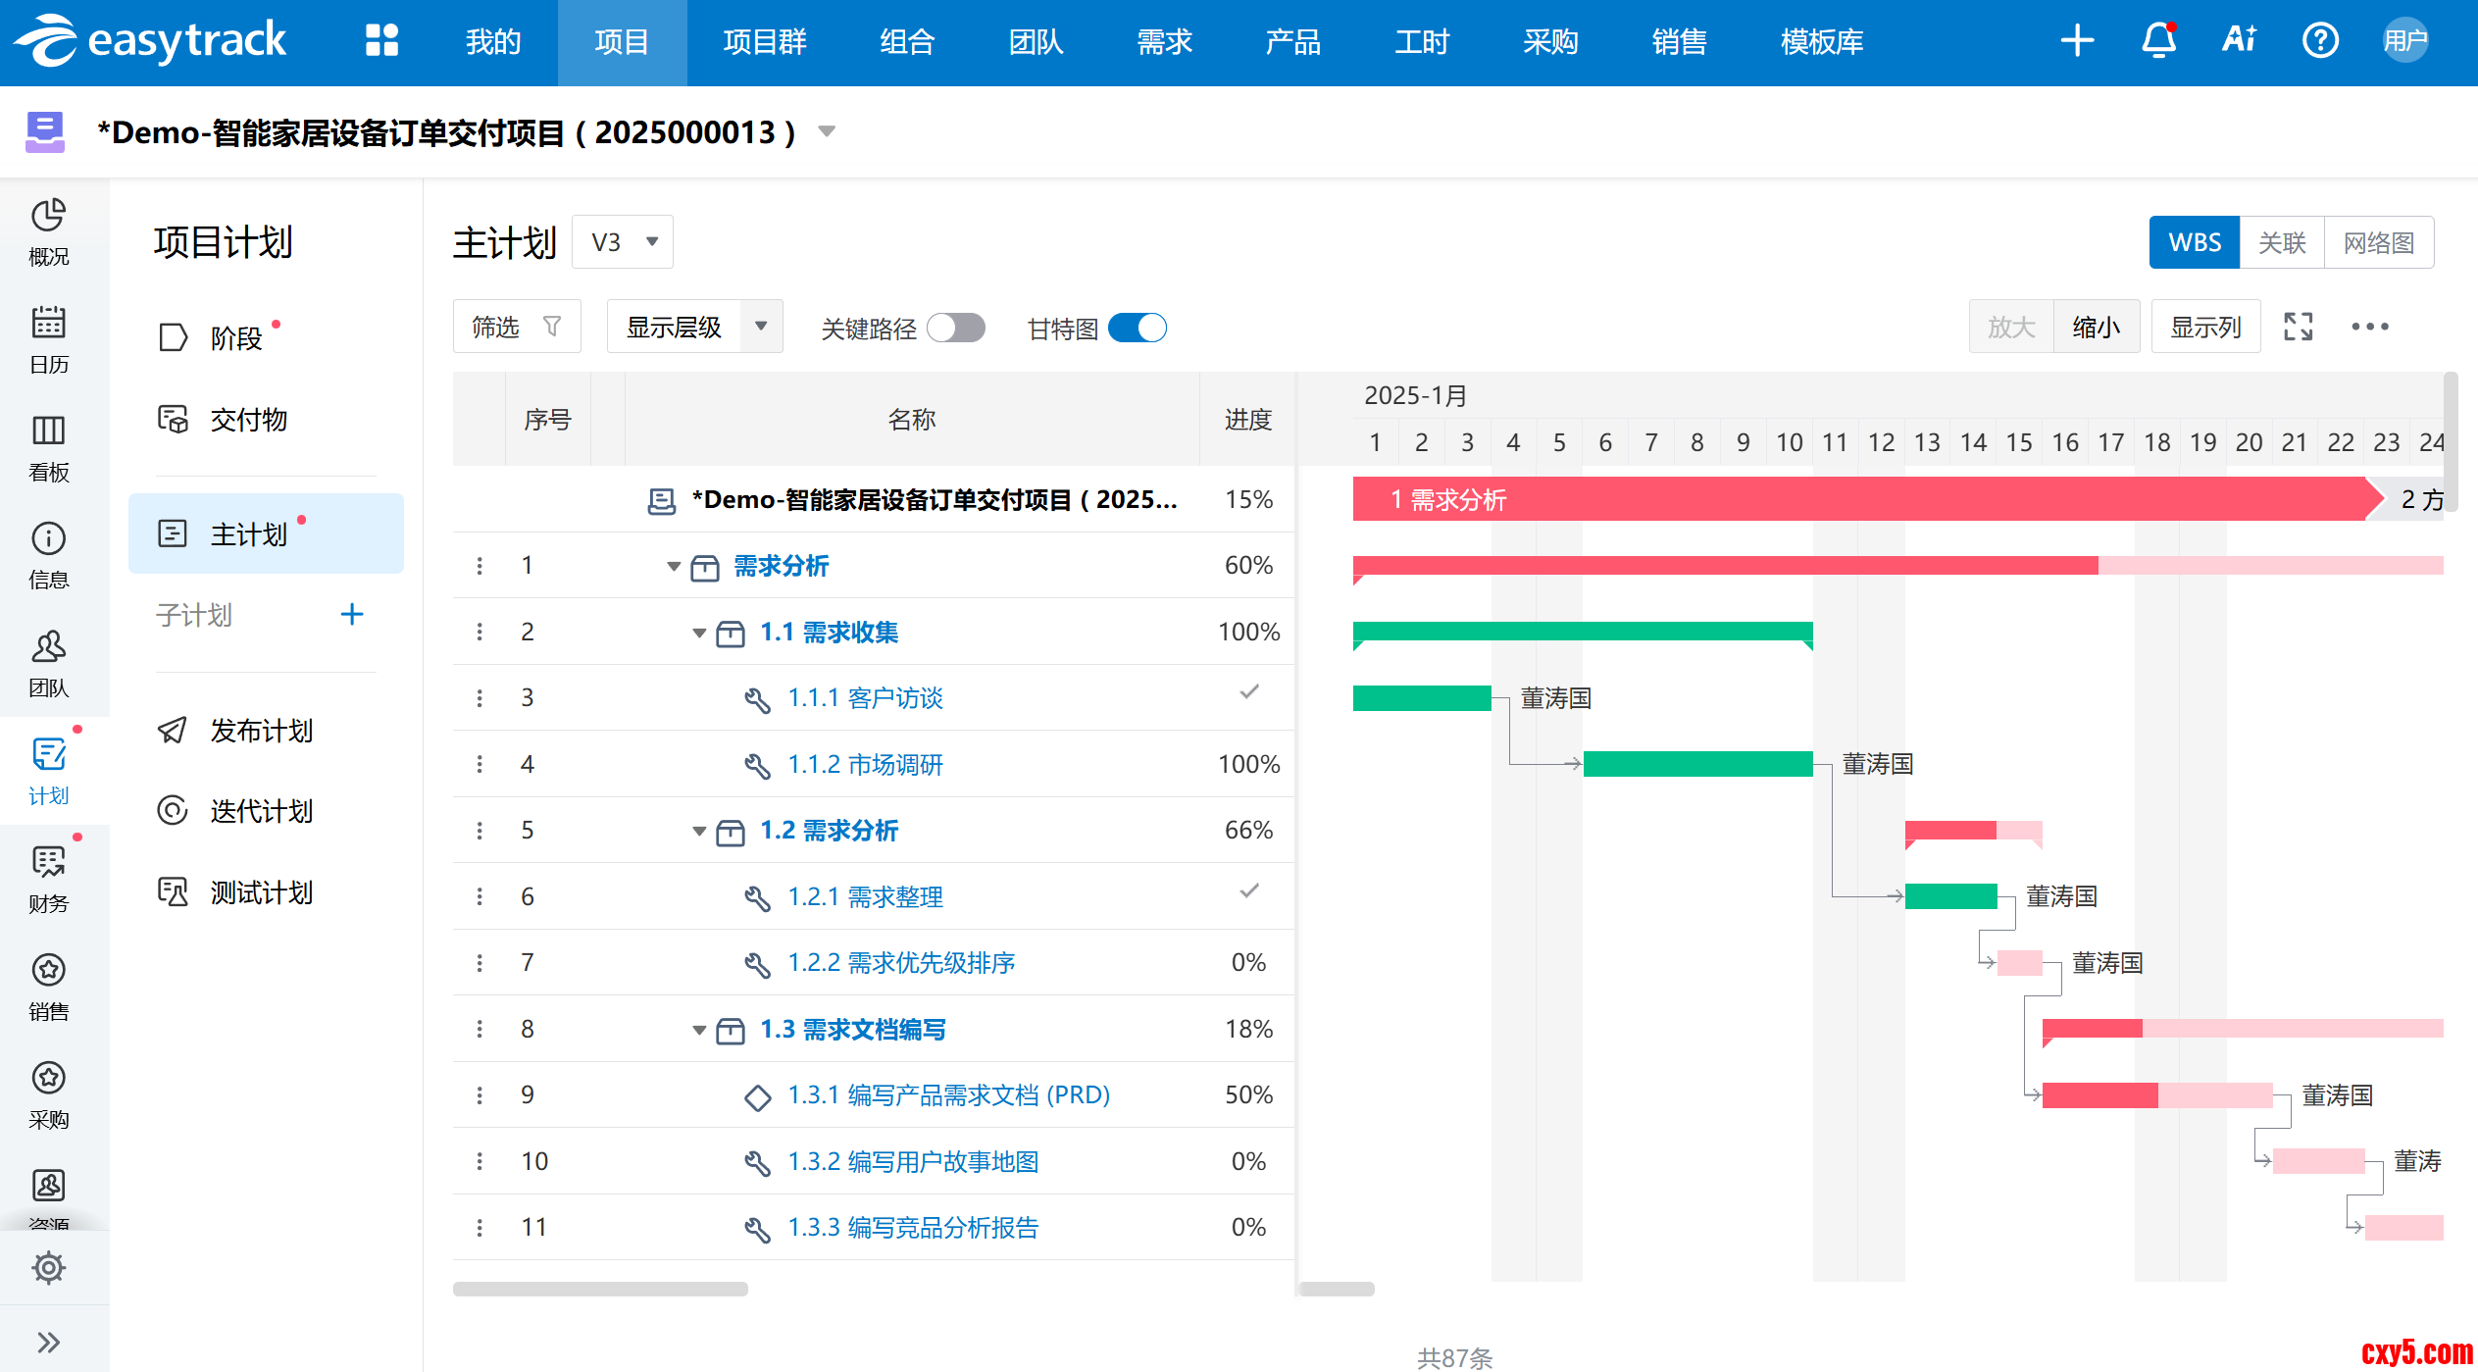2478x1372 pixels.
Task: Click the AI assistant icon
Action: click(x=2239, y=40)
